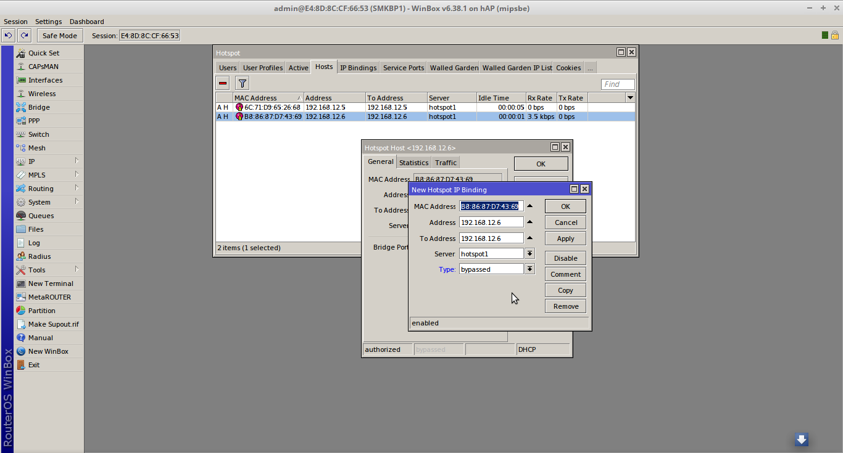
Task: Switch to the Active tab
Action: [298, 68]
